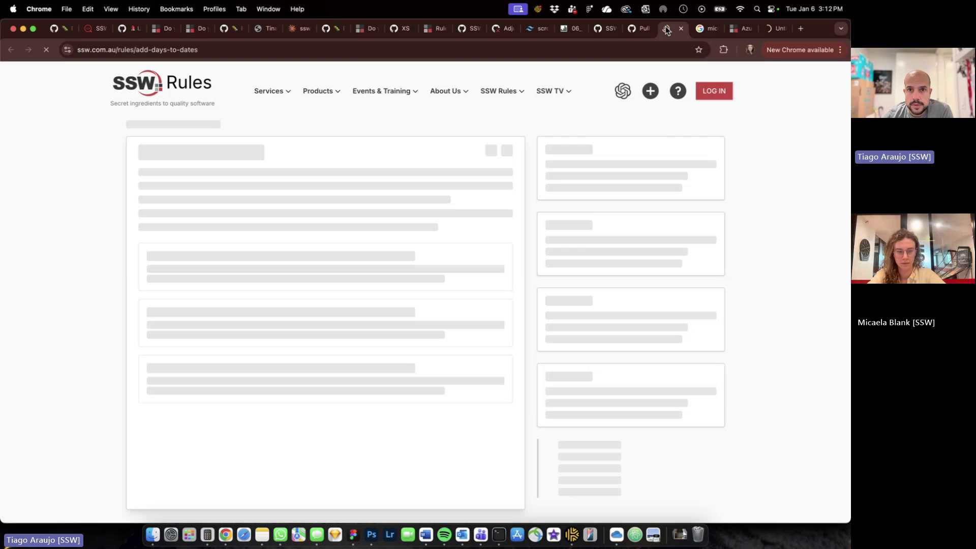Open Microsoft Teams from the dock
The image size is (976, 549).
(481, 534)
